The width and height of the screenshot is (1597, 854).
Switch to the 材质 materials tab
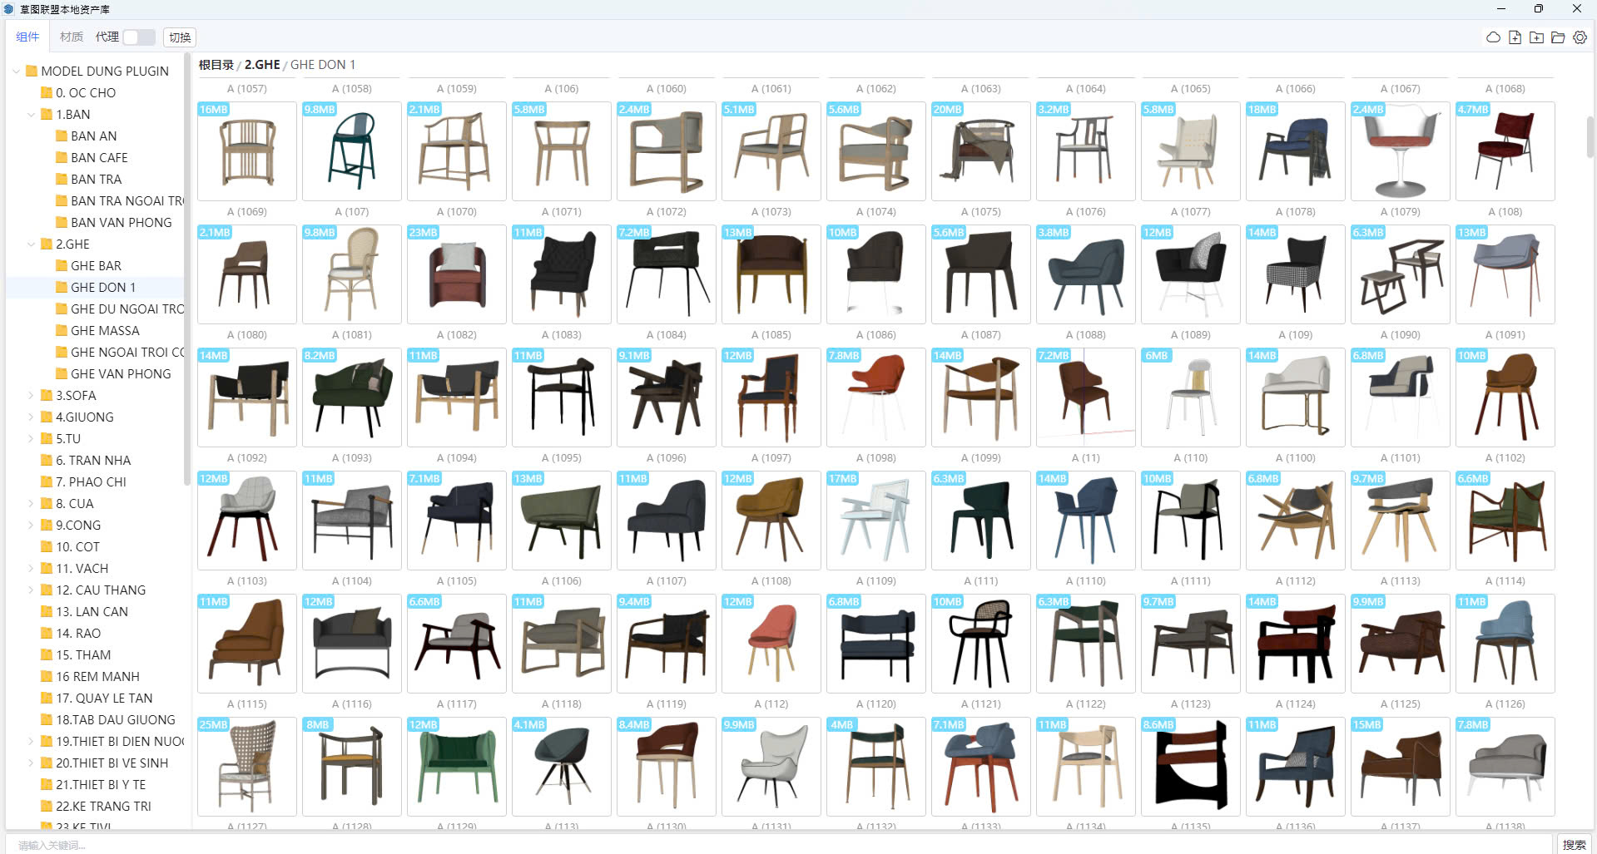pos(72,37)
